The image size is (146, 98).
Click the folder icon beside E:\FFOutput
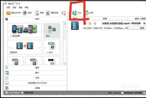[7, 93]
